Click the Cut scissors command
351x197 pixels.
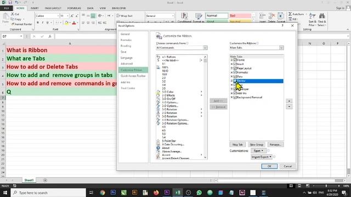15,14
